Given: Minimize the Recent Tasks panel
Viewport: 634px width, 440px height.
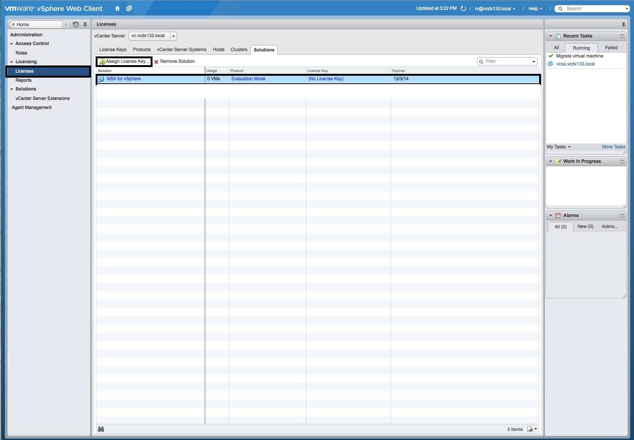Looking at the screenshot, I should click(622, 36).
